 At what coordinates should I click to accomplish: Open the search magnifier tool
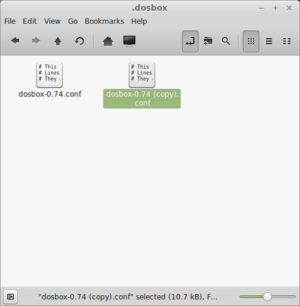click(226, 41)
